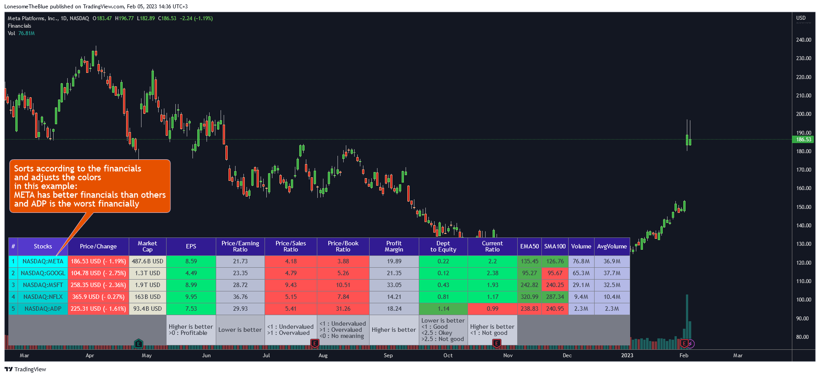Screen dimensions: 820x377
Task: Click the SMA100 value 287.34
Action: 555,297
